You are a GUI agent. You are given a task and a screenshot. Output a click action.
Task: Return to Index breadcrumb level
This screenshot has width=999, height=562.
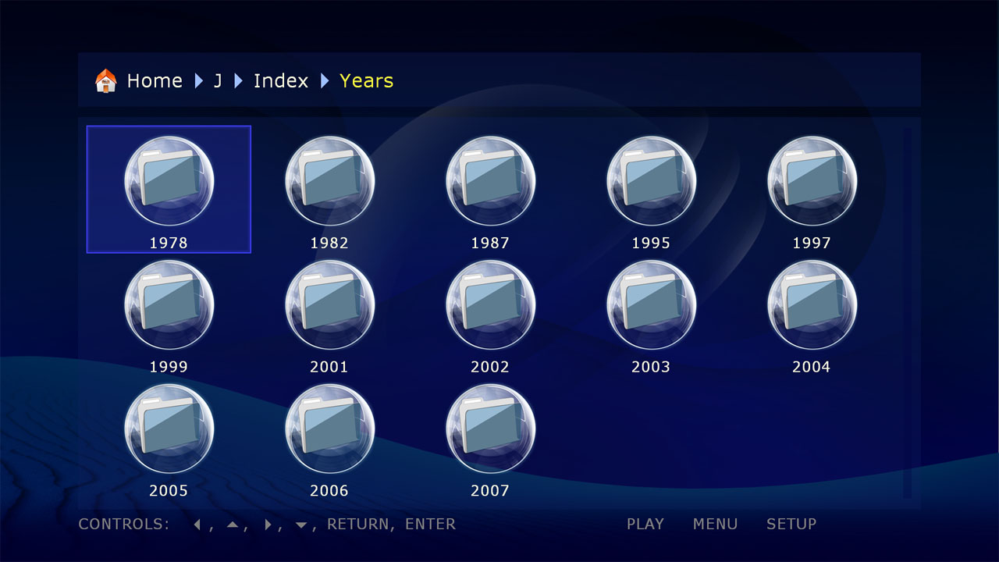[280, 81]
